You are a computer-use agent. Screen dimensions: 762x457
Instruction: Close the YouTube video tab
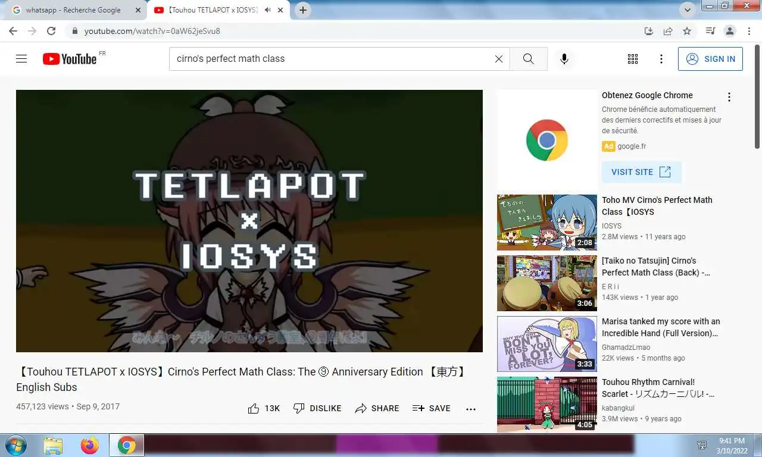coord(280,10)
